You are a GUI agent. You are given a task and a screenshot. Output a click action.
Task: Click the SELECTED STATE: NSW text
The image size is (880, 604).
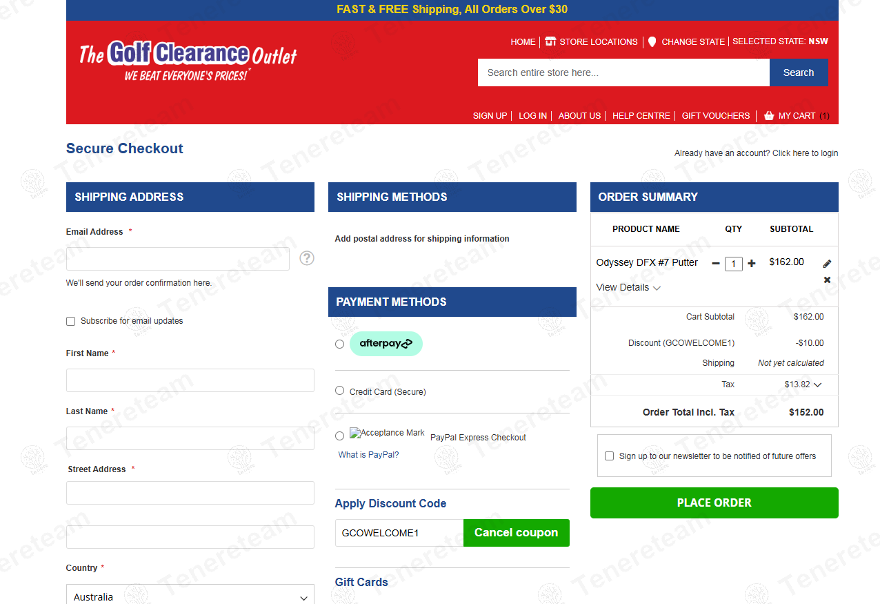tap(780, 41)
